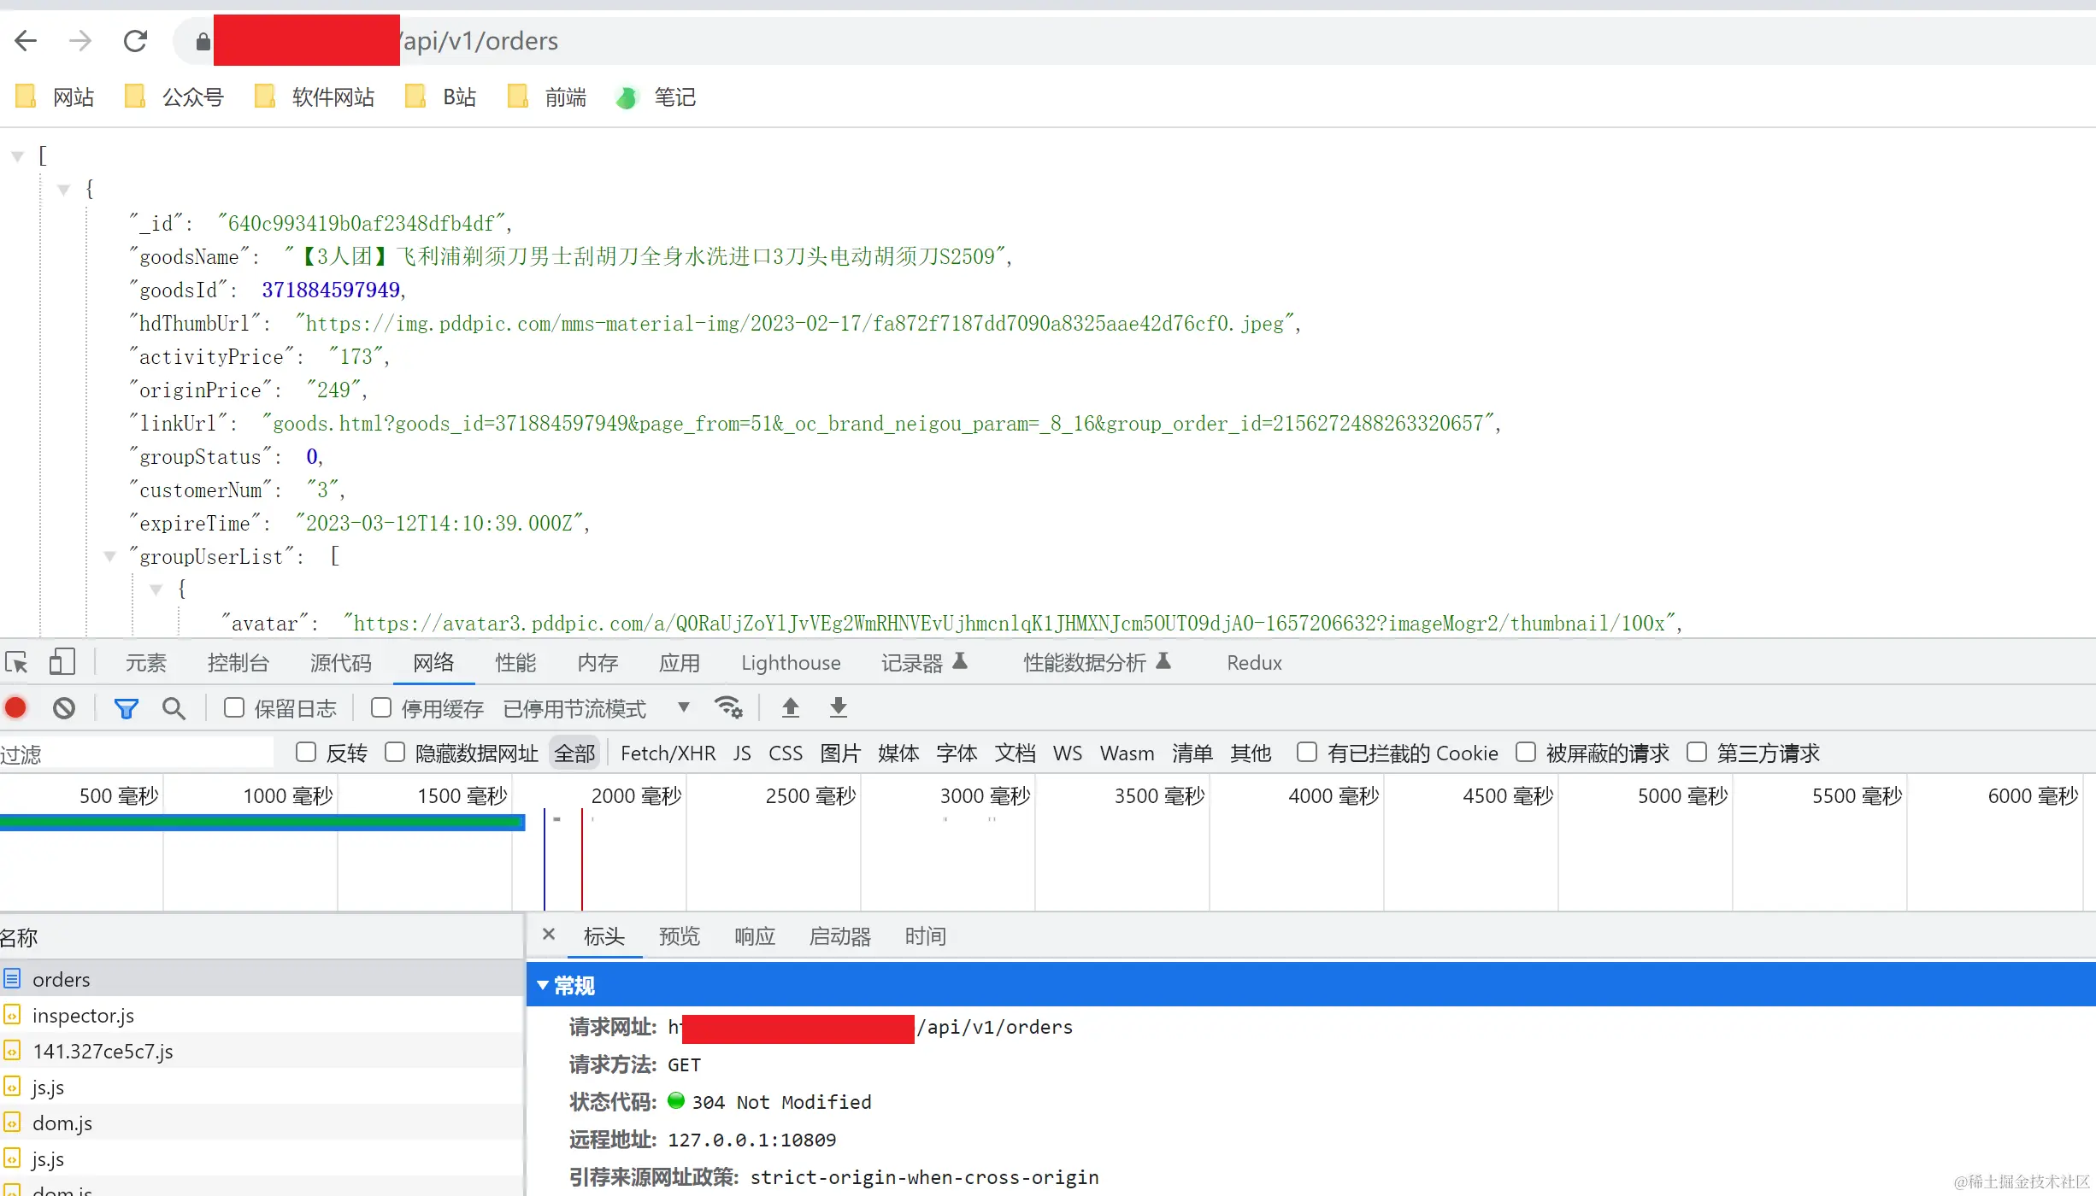Filter requests by WS type
This screenshot has width=2096, height=1196.
click(x=1068, y=753)
